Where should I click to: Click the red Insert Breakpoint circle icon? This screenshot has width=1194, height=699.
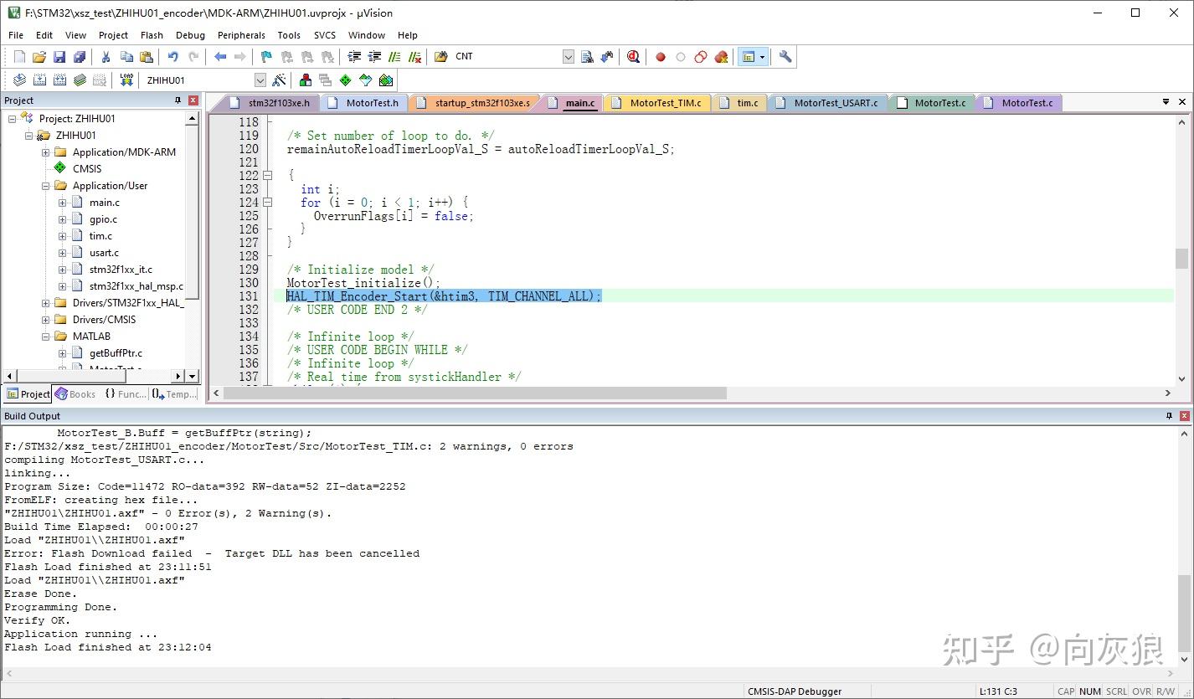pyautogui.click(x=660, y=57)
